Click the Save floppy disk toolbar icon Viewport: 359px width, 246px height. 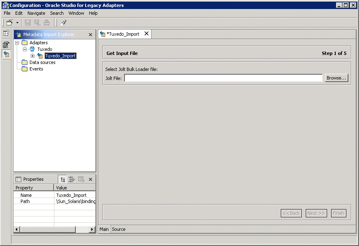(28, 23)
